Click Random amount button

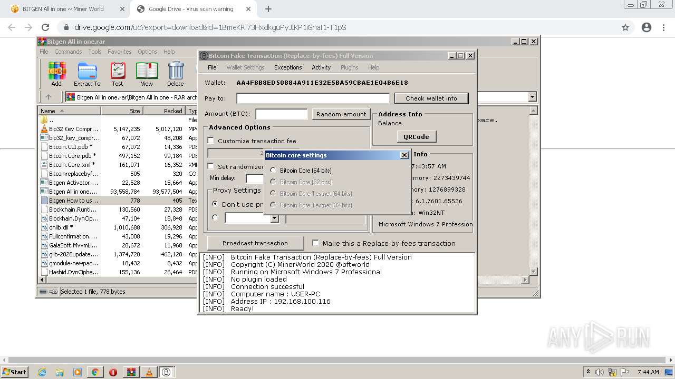point(341,114)
